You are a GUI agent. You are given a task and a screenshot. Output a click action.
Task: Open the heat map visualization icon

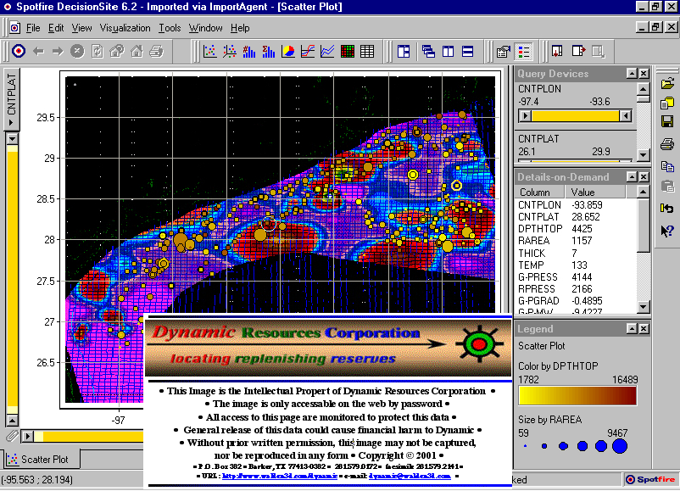click(348, 52)
